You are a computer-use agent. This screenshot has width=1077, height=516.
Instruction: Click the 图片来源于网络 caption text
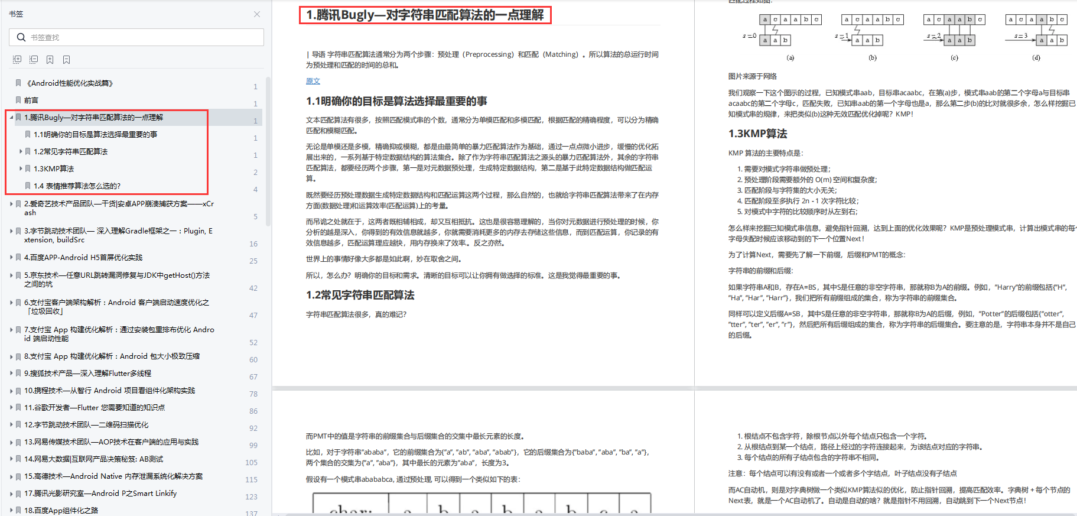pos(753,76)
